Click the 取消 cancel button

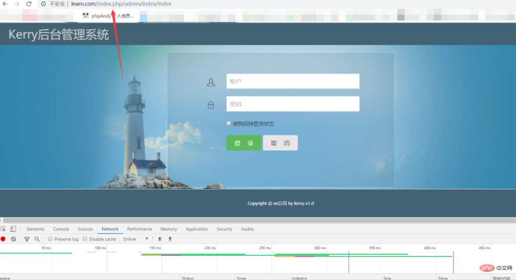click(x=280, y=143)
